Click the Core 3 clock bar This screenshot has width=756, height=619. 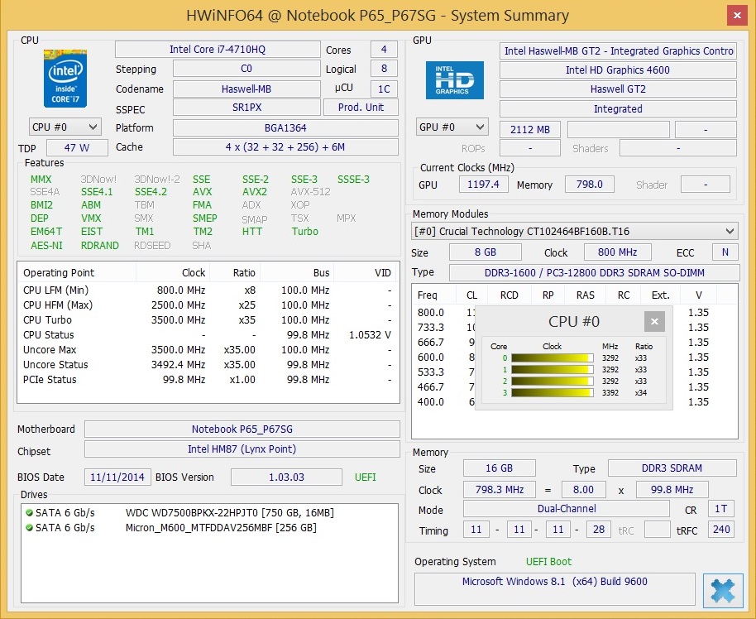(552, 393)
